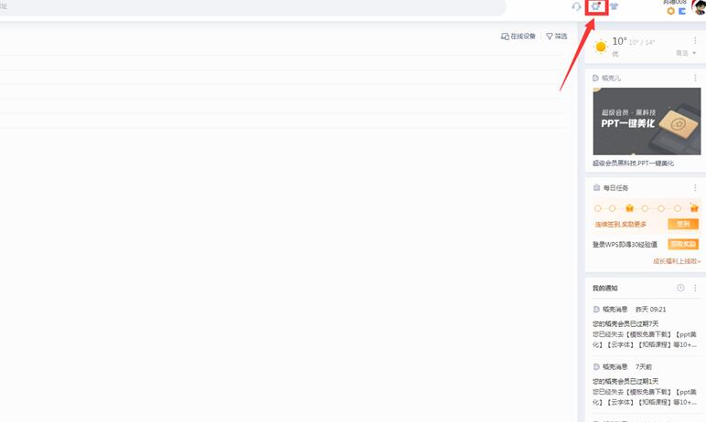
Task: Open the 我的通知 three-dot menu
Action: click(x=695, y=288)
